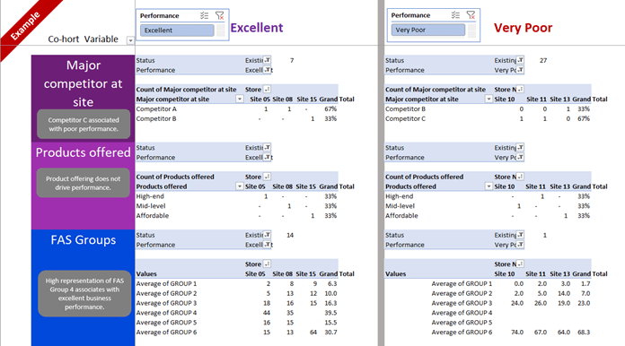Open the Co-hort Variable dropdown arrow

point(130,40)
